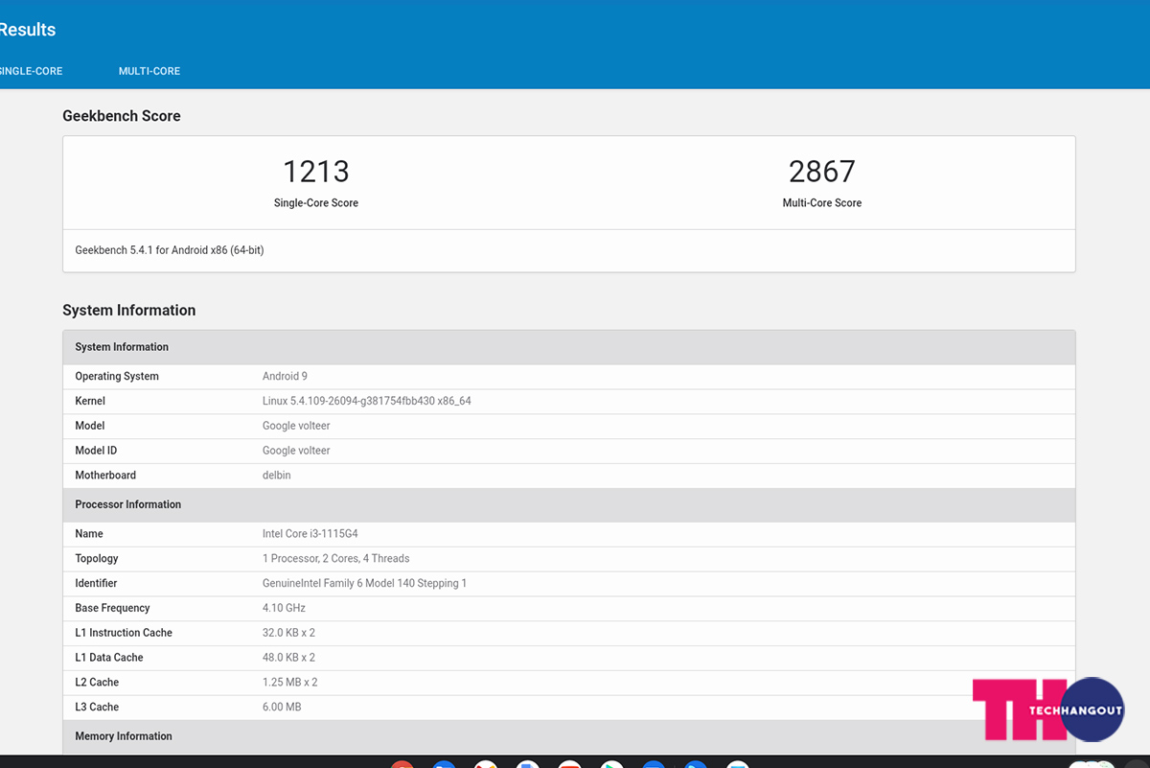Select Google volteer in the Model row
This screenshot has height=768, width=1150.
tap(296, 426)
